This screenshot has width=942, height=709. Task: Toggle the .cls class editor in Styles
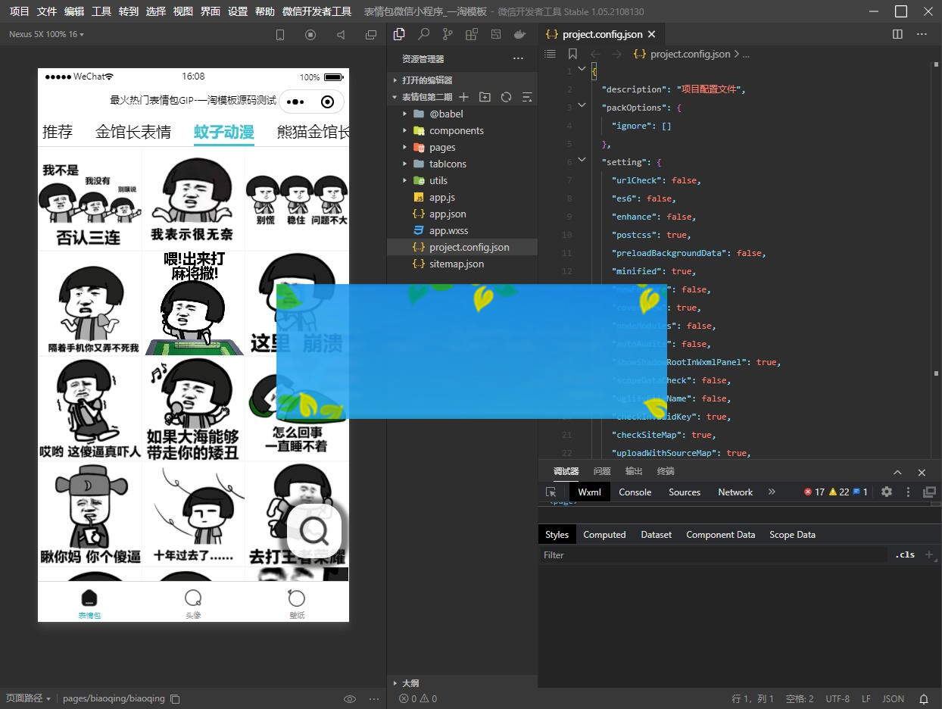pyautogui.click(x=904, y=554)
